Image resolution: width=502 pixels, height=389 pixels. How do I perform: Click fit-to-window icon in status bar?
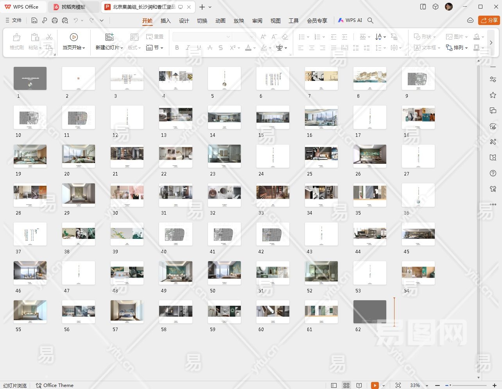(398, 385)
